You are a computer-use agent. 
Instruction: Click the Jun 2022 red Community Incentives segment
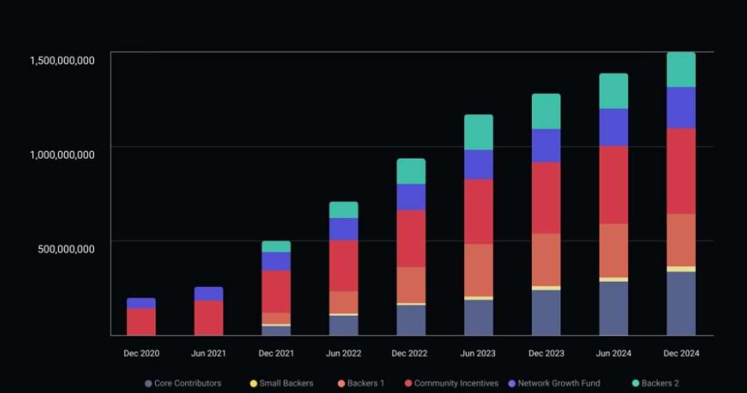344,265
